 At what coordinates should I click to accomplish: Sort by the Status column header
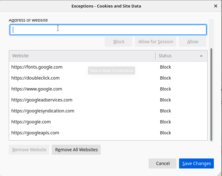pos(181,56)
